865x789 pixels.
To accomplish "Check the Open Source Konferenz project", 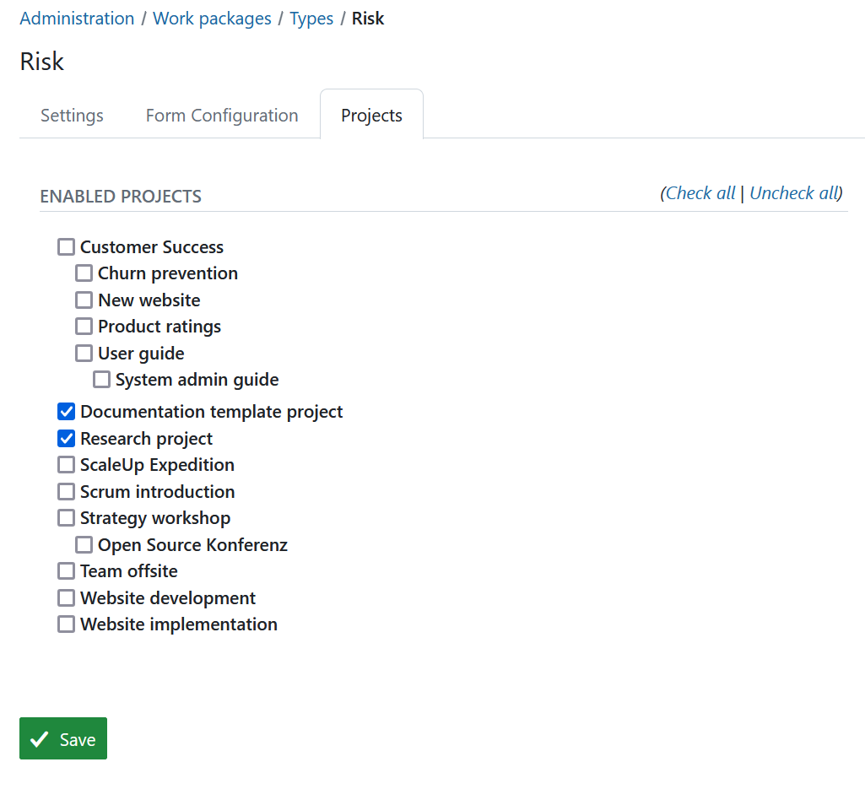I will (84, 544).
